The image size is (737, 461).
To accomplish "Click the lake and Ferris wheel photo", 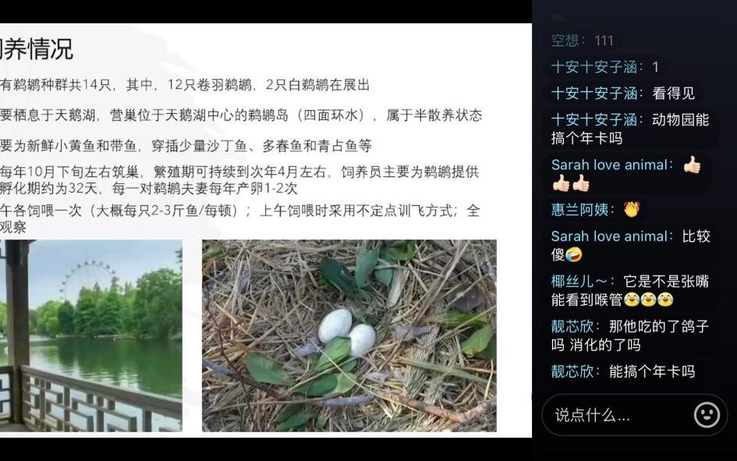I will pyautogui.click(x=90, y=335).
